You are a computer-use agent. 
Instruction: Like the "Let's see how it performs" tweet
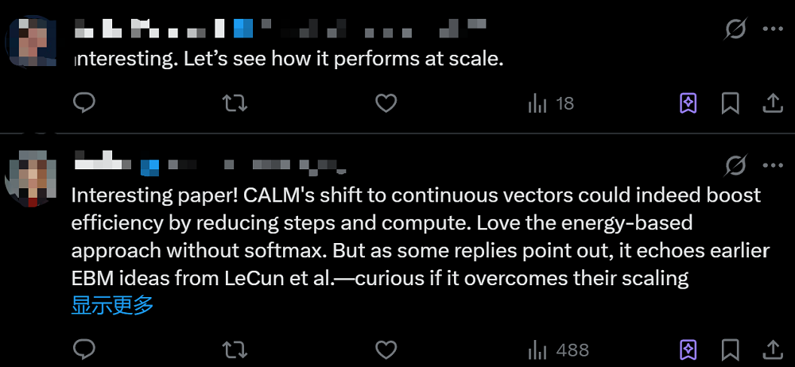(386, 103)
